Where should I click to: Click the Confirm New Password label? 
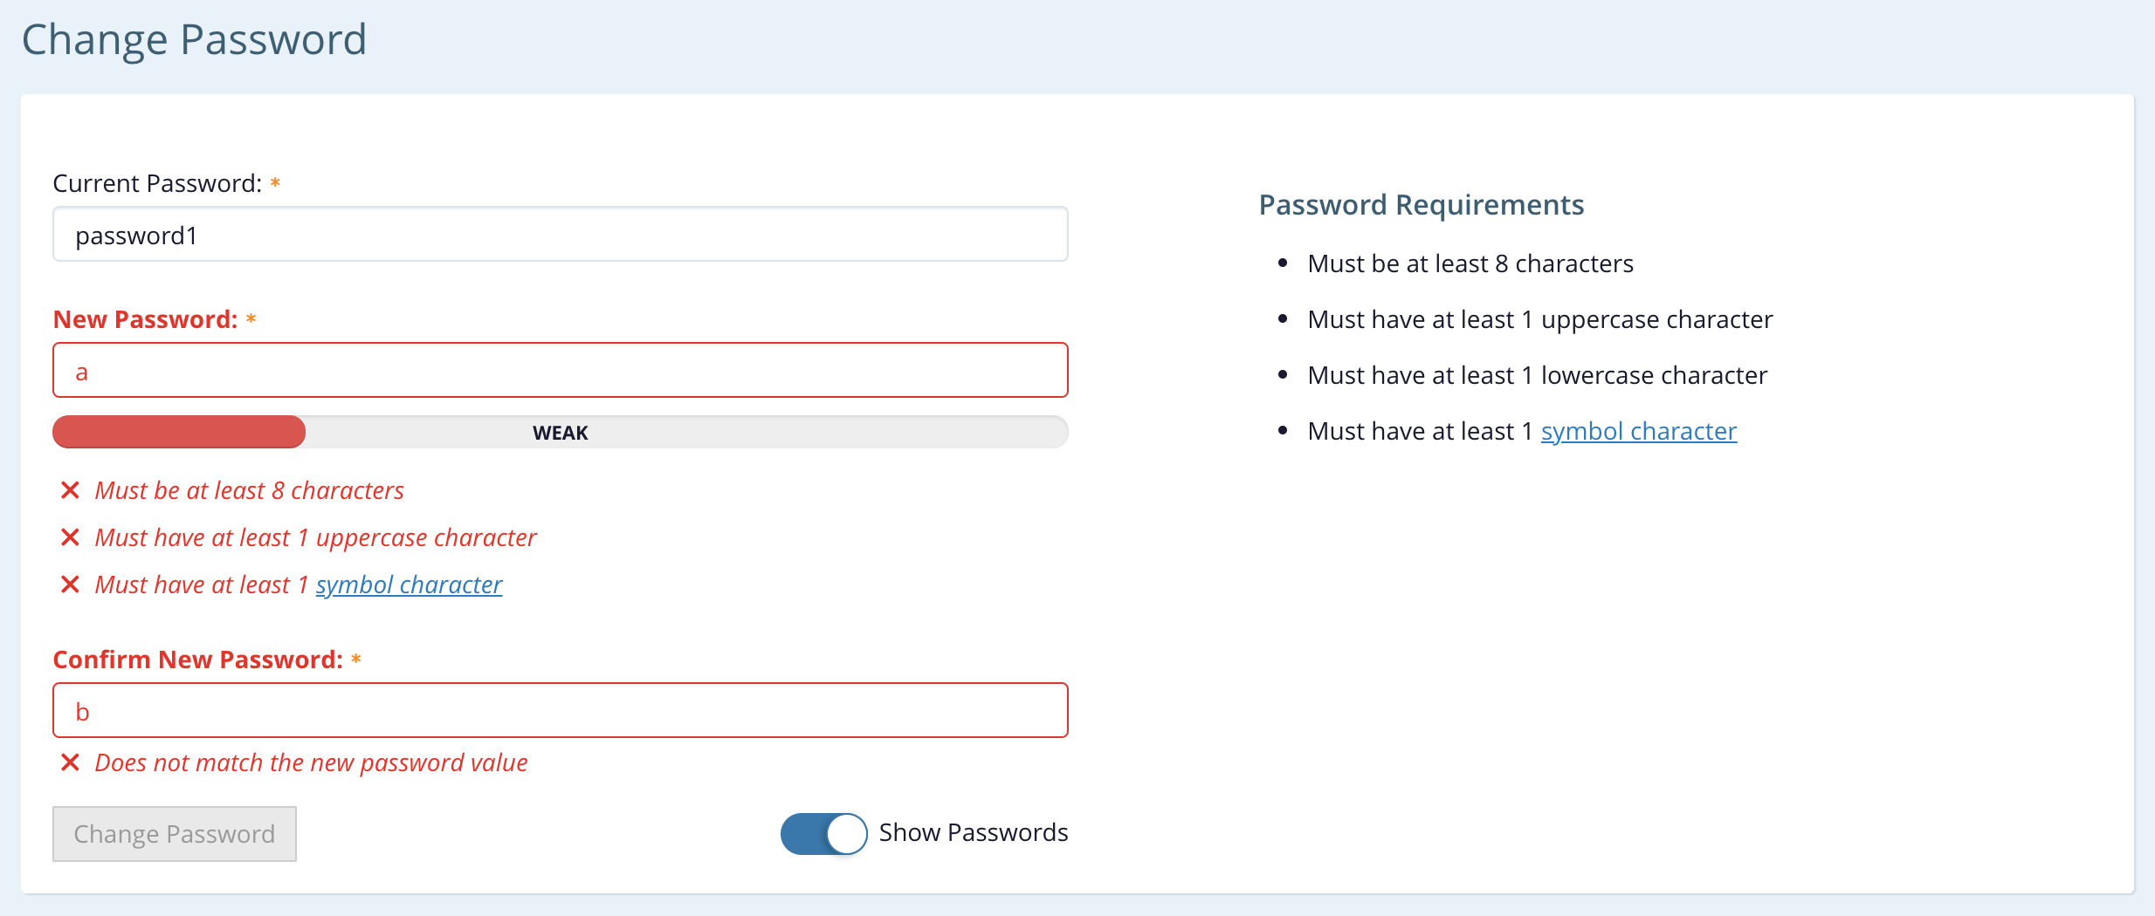click(197, 660)
